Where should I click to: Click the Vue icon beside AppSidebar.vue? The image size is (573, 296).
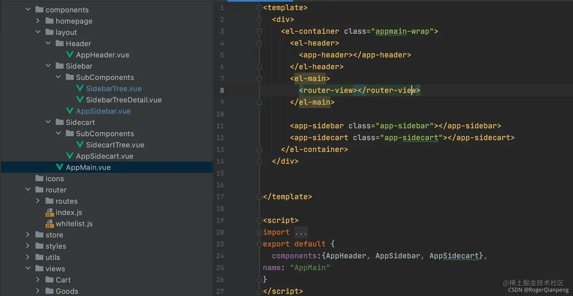point(70,111)
